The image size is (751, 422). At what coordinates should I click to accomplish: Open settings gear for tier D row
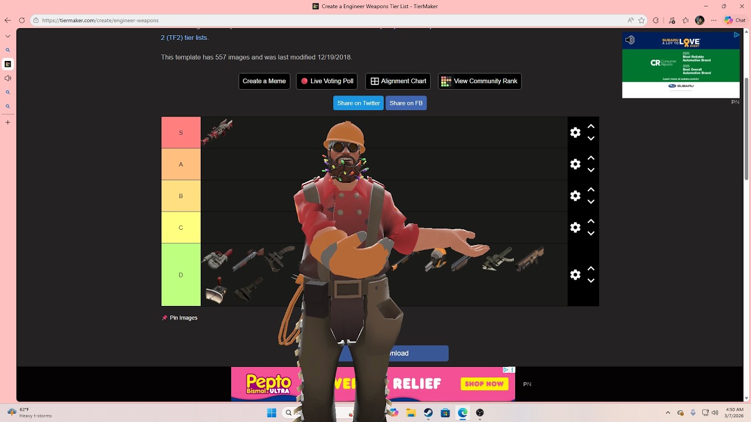pyautogui.click(x=576, y=275)
